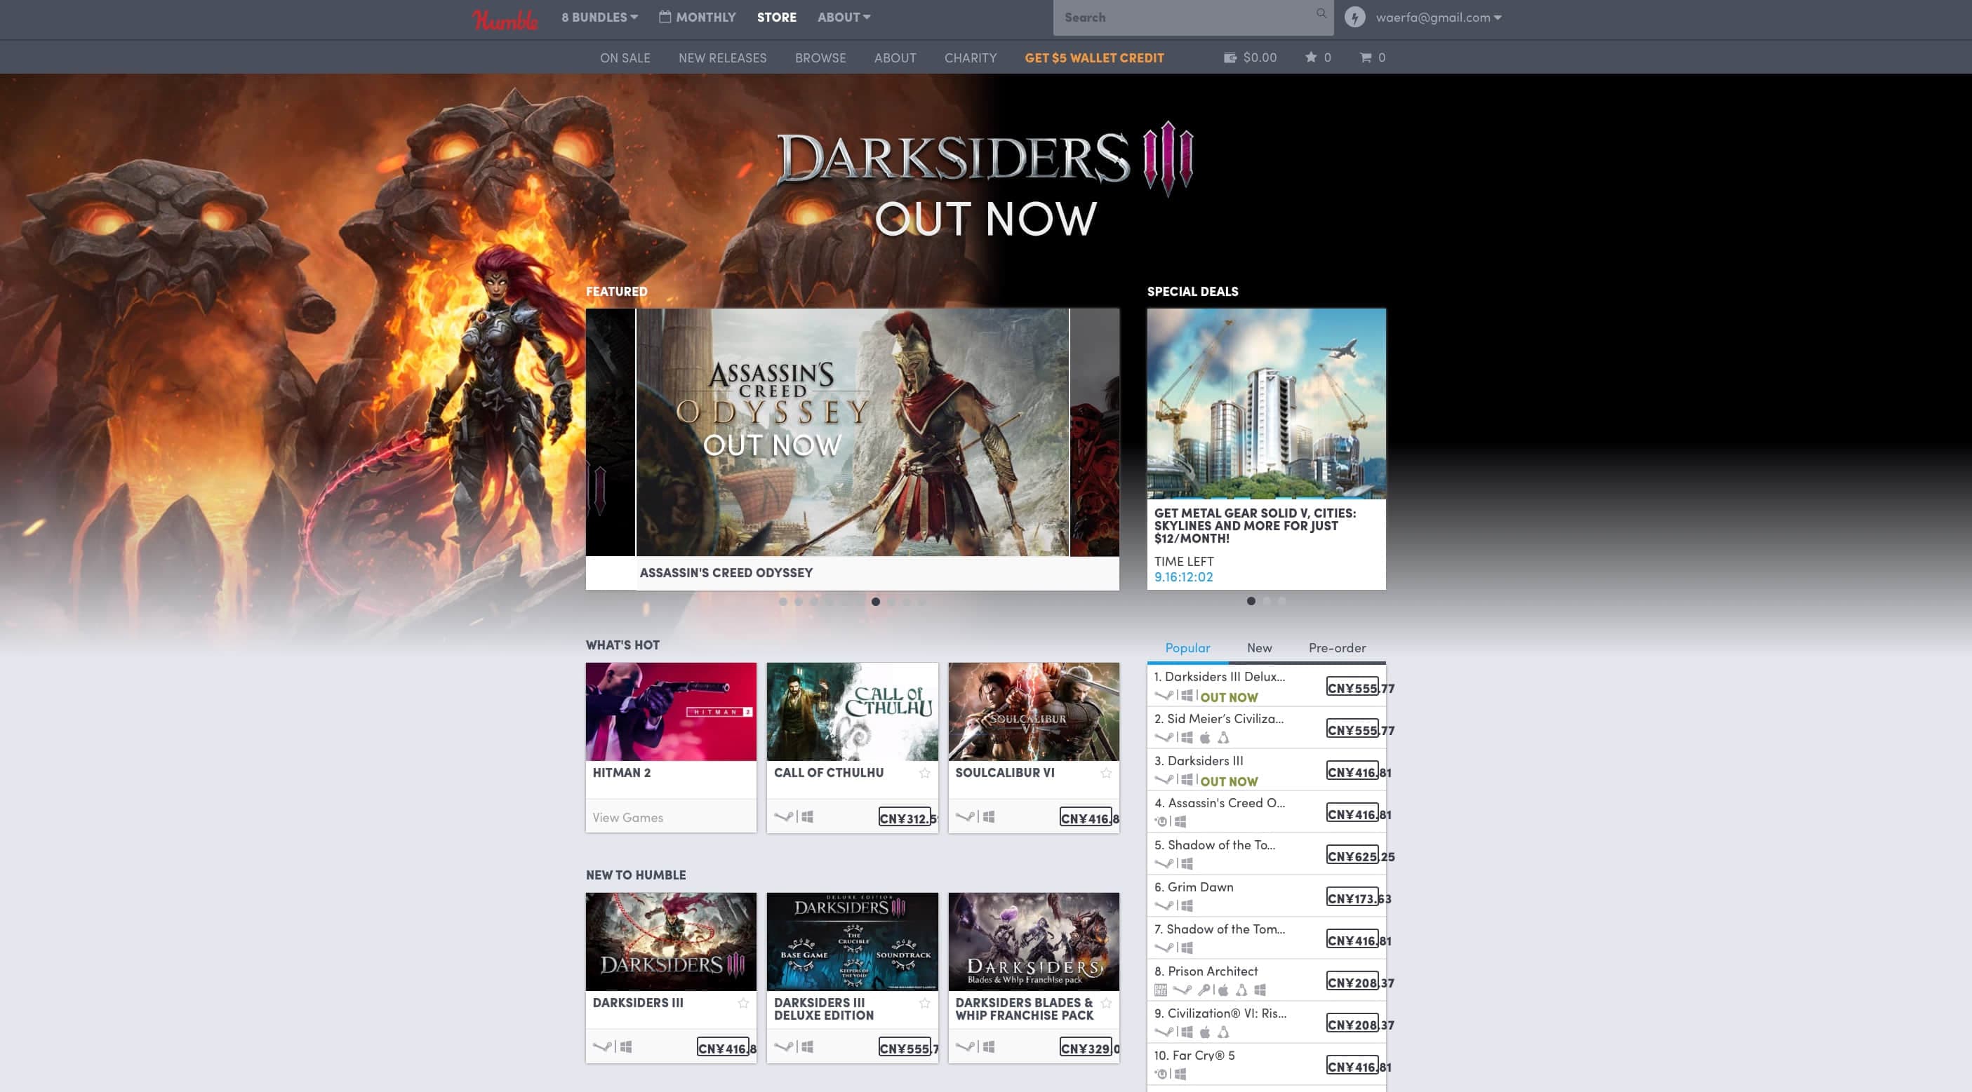Click the second Special Deals carousel dot

(x=1267, y=601)
